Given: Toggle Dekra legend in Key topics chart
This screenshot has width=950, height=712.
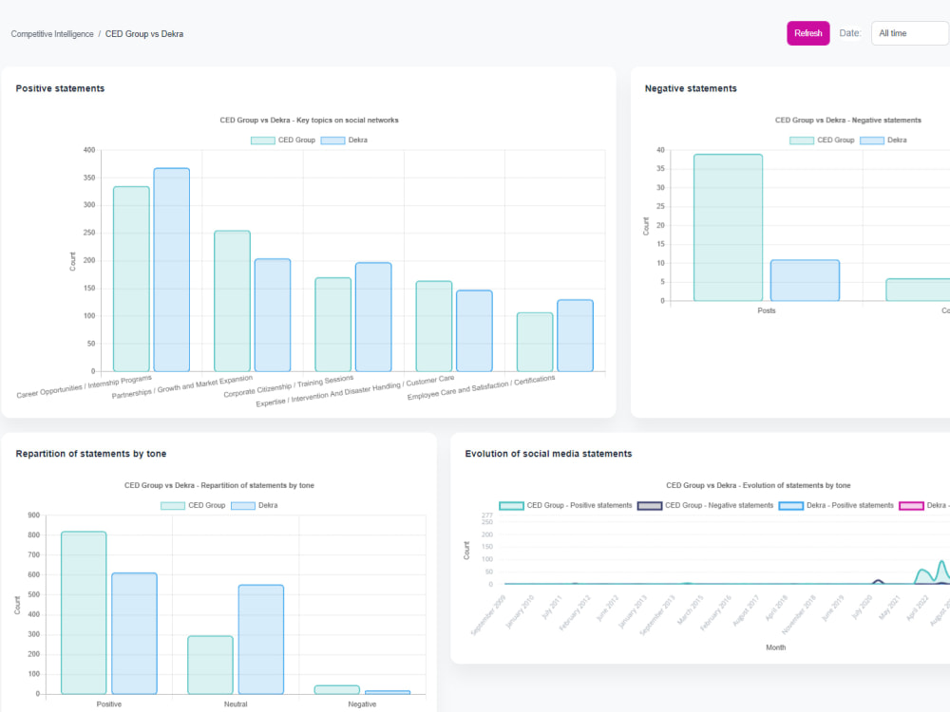Looking at the screenshot, I should tap(344, 140).
